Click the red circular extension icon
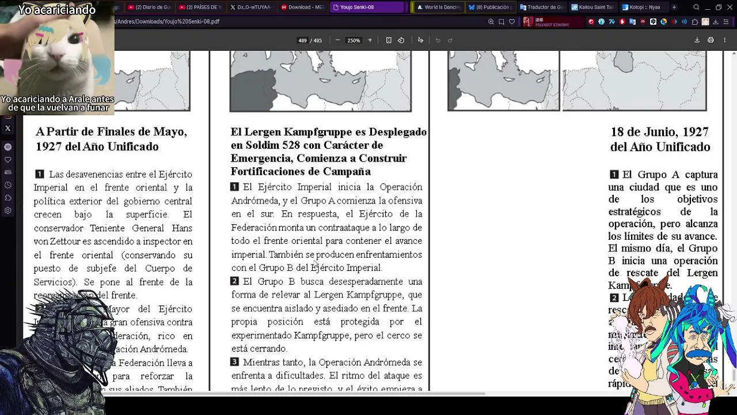 [x=591, y=22]
